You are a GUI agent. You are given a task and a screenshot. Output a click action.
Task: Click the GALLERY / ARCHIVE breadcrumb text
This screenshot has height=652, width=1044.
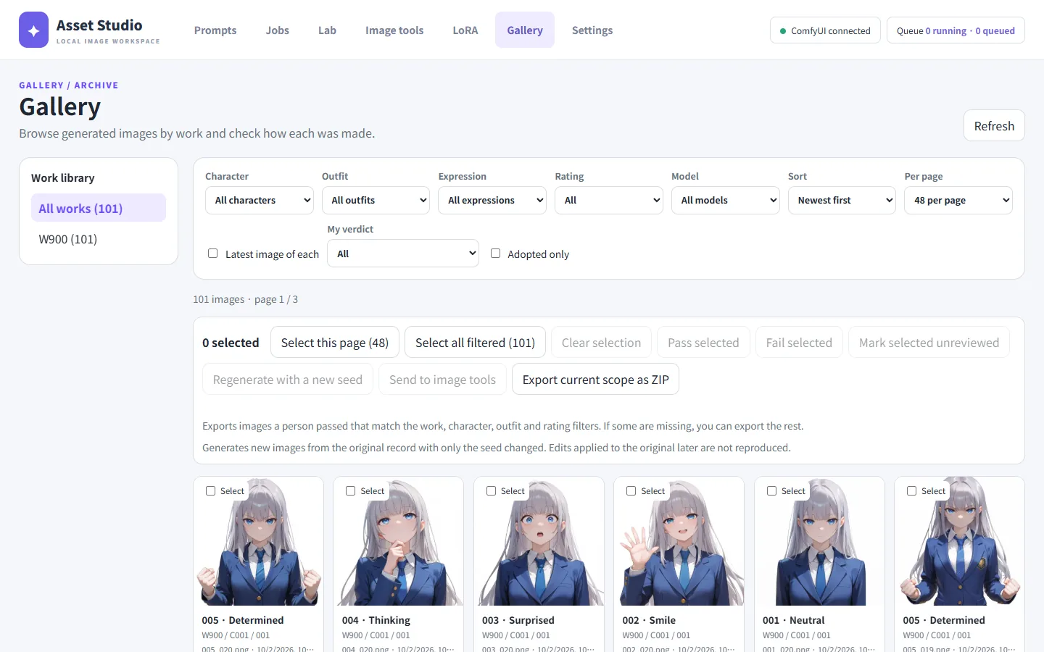69,85
